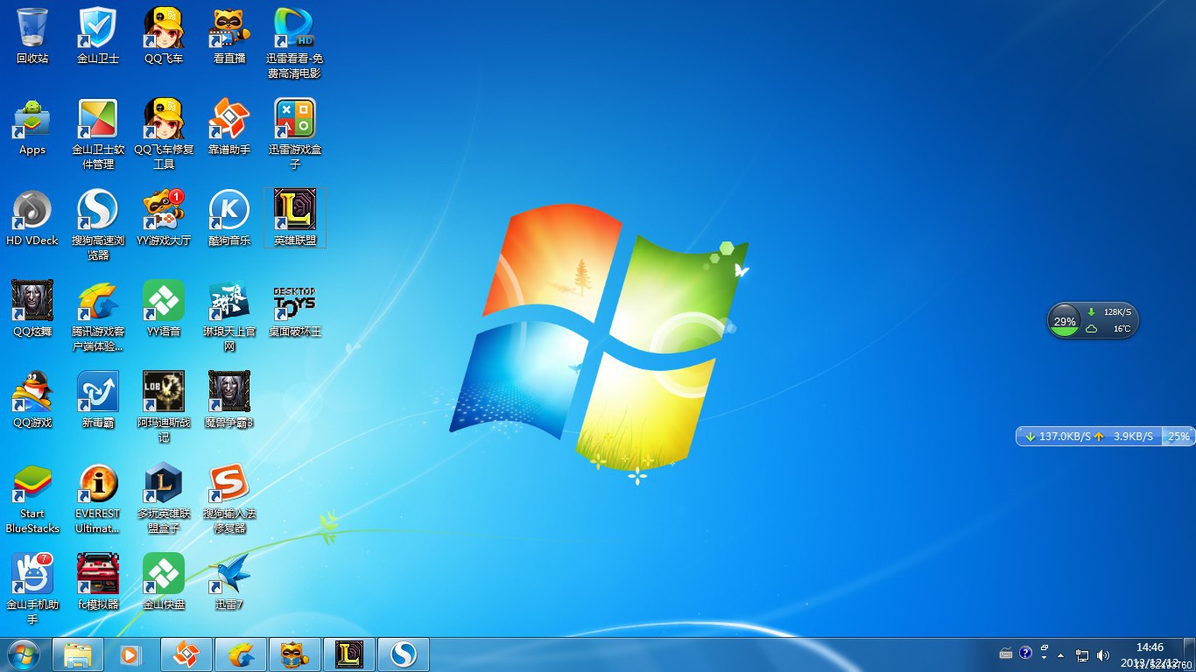Viewport: 1196px width, 672px height.
Task: Open 多玩英雄联盟盒子 desktop icon
Action: point(164,498)
